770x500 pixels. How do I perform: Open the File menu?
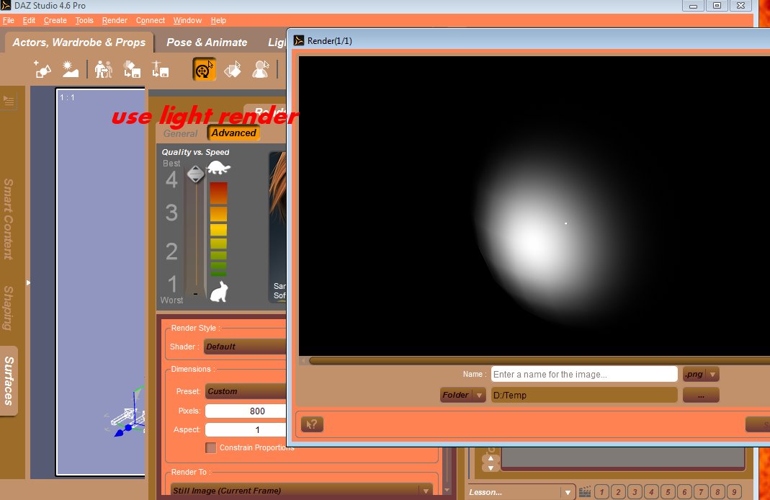coord(9,20)
